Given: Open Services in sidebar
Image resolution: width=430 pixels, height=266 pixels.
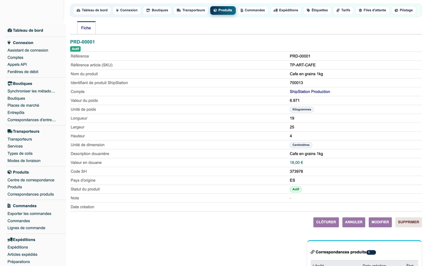Looking at the screenshot, I should [x=15, y=146].
